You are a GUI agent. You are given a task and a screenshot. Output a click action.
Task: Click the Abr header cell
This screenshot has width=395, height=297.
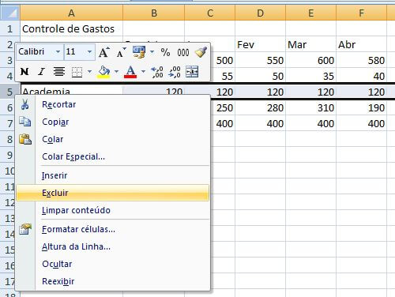point(361,44)
